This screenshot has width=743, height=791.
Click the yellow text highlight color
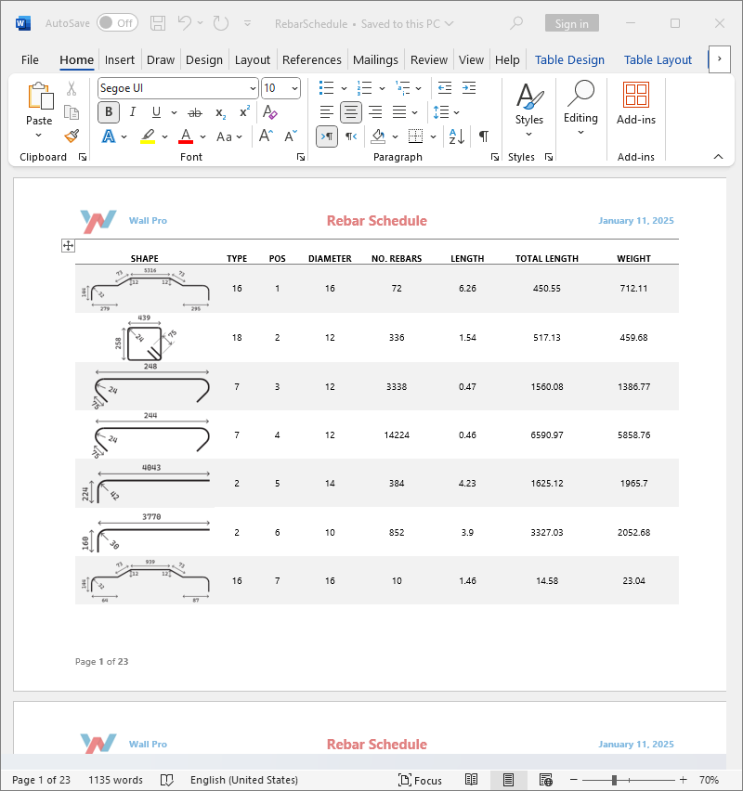148,136
